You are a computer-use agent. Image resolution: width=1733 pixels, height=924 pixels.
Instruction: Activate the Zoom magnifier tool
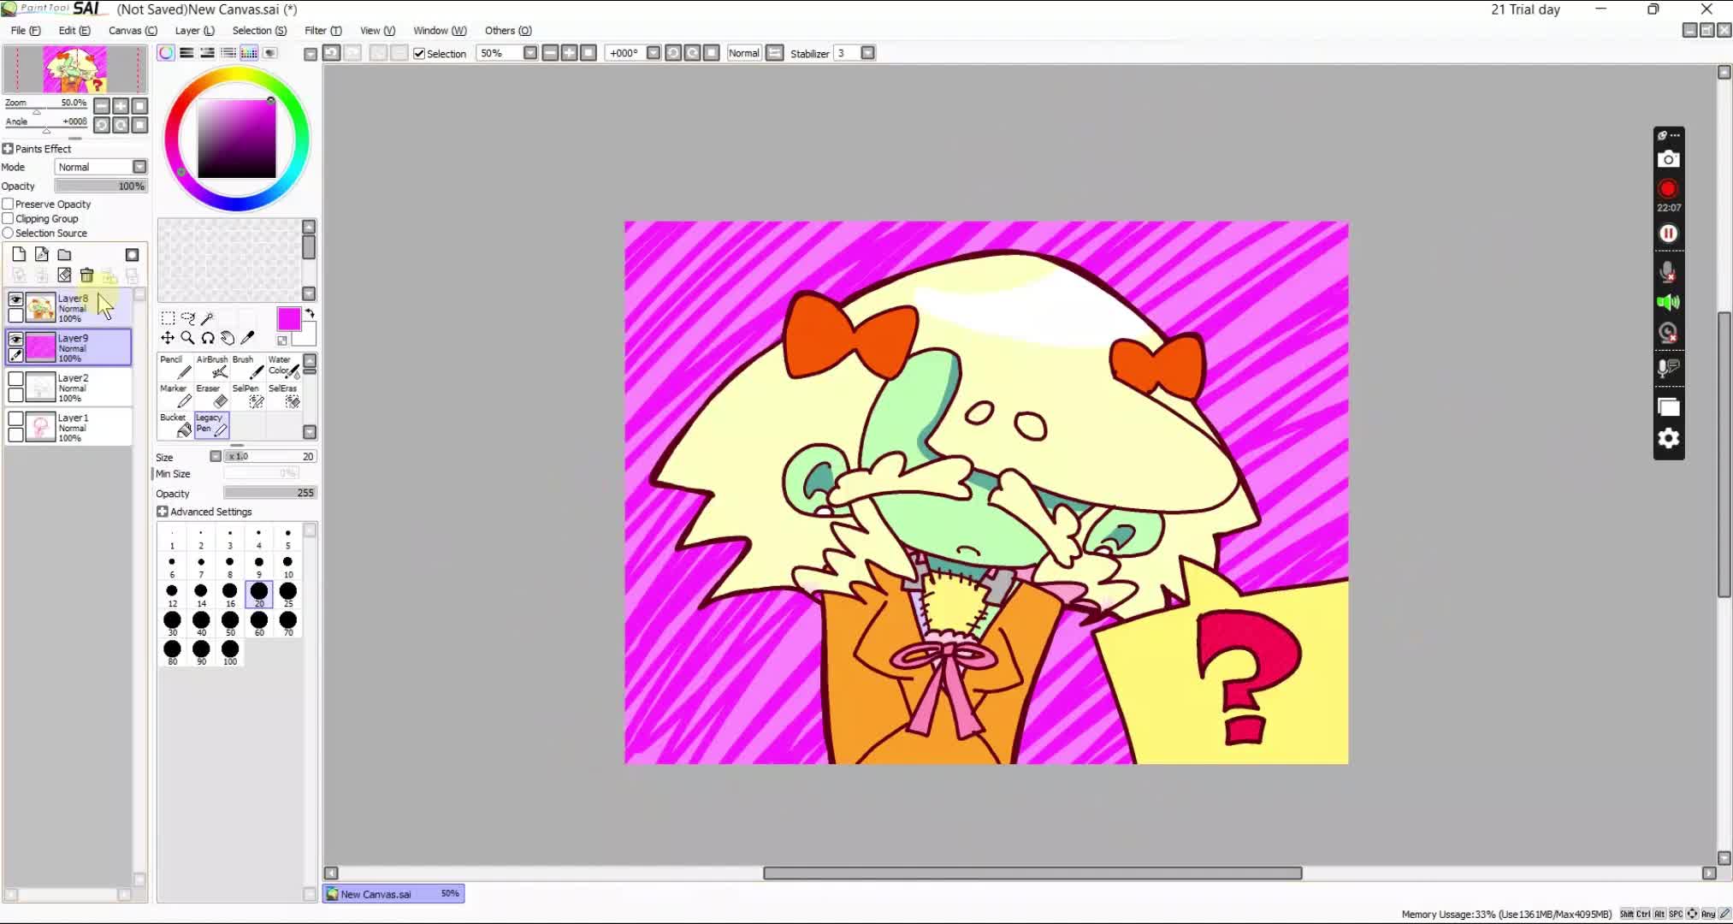(x=187, y=338)
